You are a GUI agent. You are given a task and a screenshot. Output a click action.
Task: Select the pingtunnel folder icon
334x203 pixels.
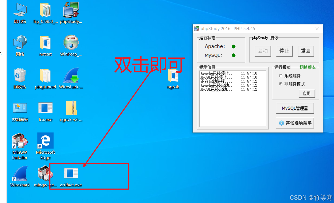click(45, 76)
